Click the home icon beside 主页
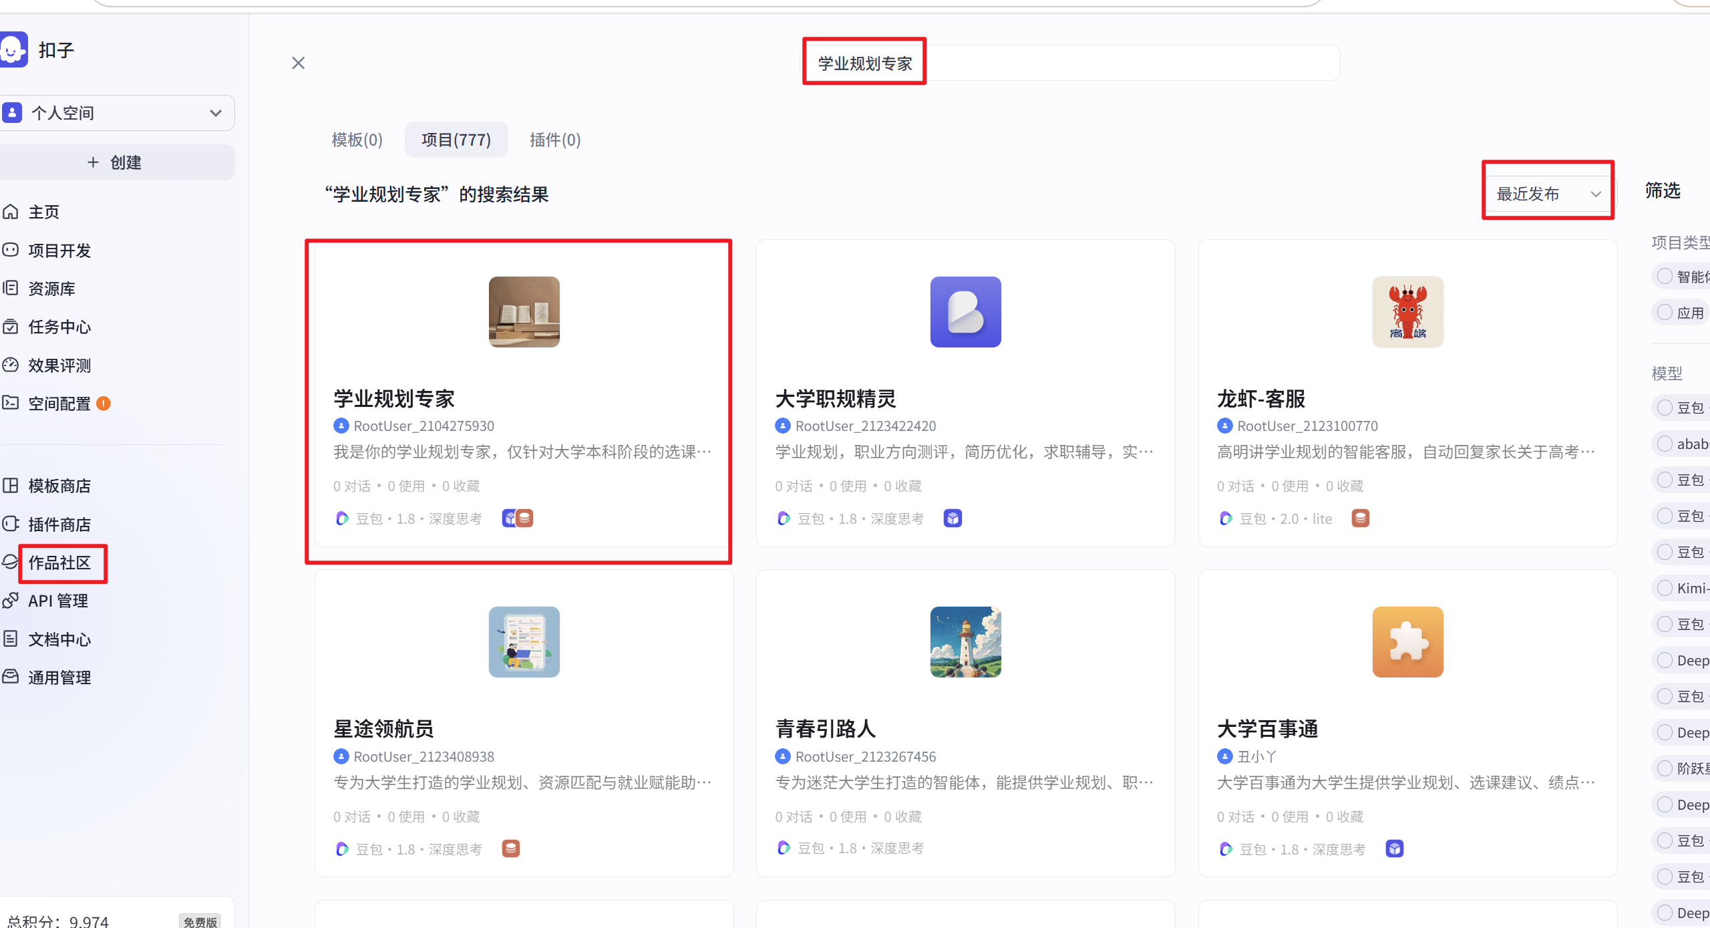 click(x=11, y=212)
